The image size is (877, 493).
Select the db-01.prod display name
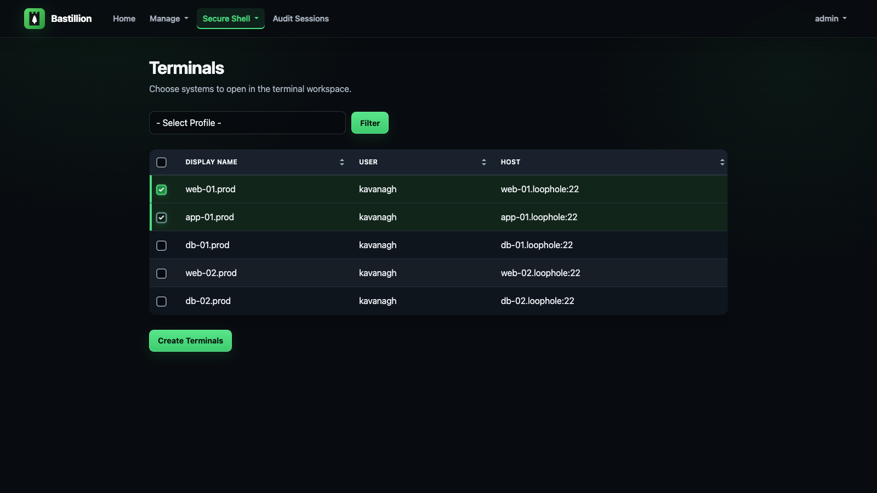click(207, 245)
